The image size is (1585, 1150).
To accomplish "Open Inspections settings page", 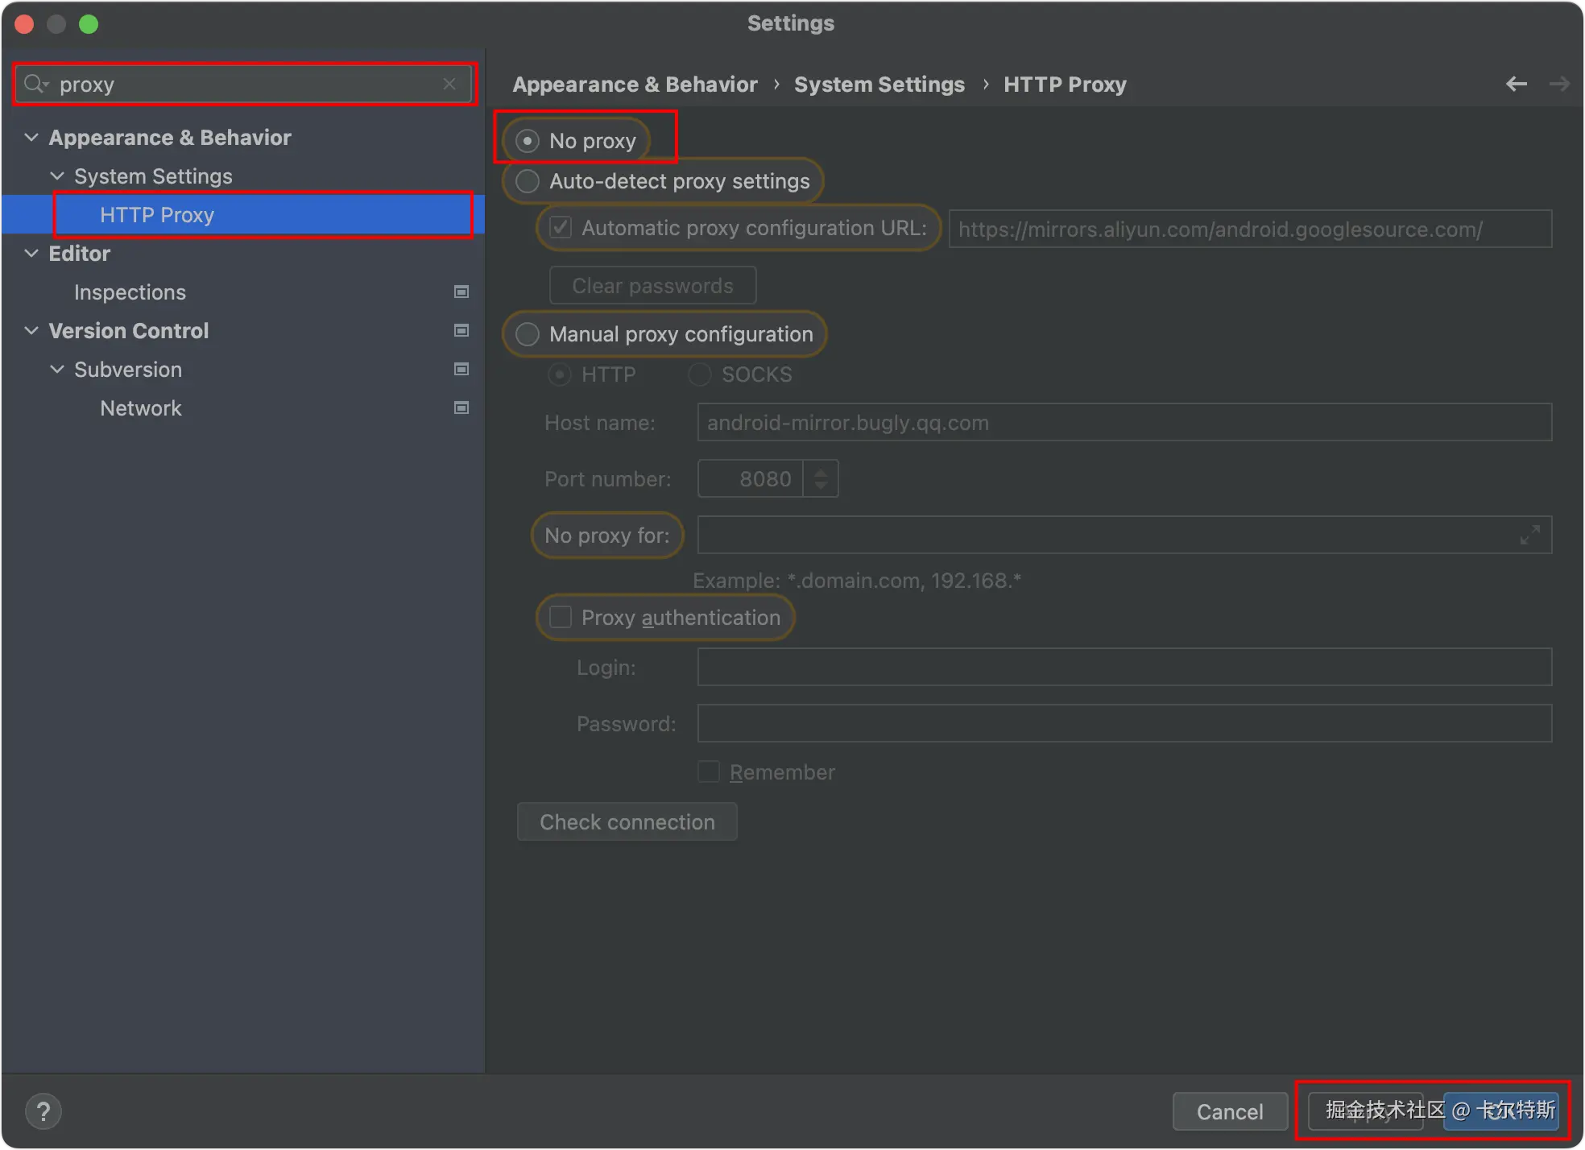I will click(130, 292).
